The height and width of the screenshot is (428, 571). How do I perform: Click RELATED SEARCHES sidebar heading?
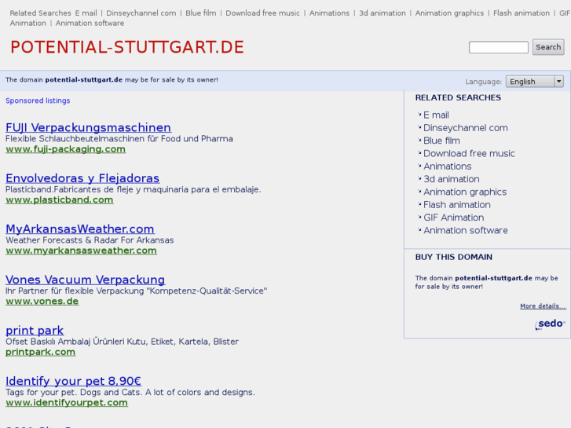458,97
